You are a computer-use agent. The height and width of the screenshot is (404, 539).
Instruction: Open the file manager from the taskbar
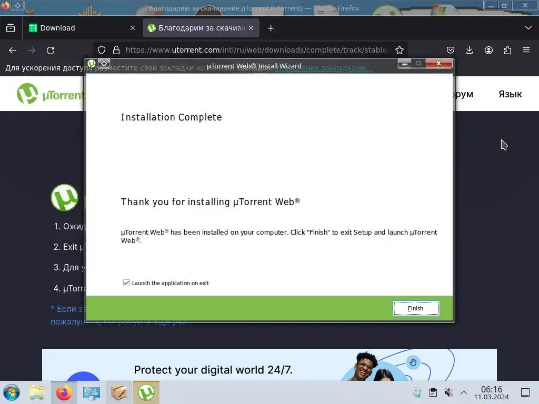(37, 392)
